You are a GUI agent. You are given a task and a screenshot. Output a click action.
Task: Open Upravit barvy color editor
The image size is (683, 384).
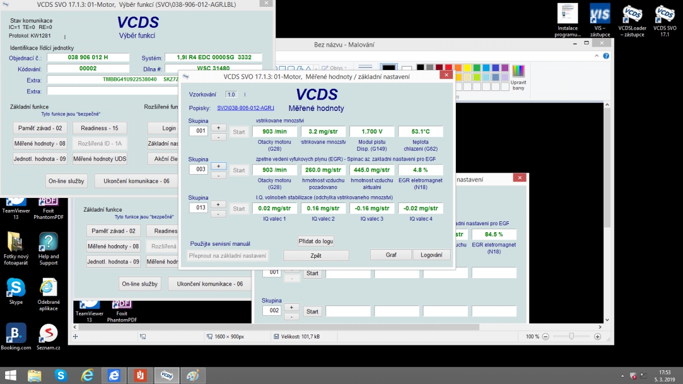[x=518, y=77]
